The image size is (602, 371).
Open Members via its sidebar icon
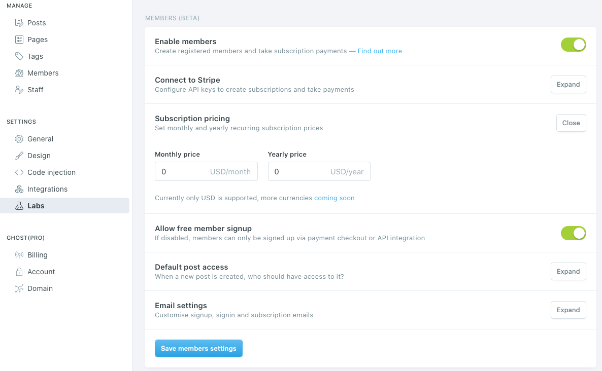coord(18,73)
